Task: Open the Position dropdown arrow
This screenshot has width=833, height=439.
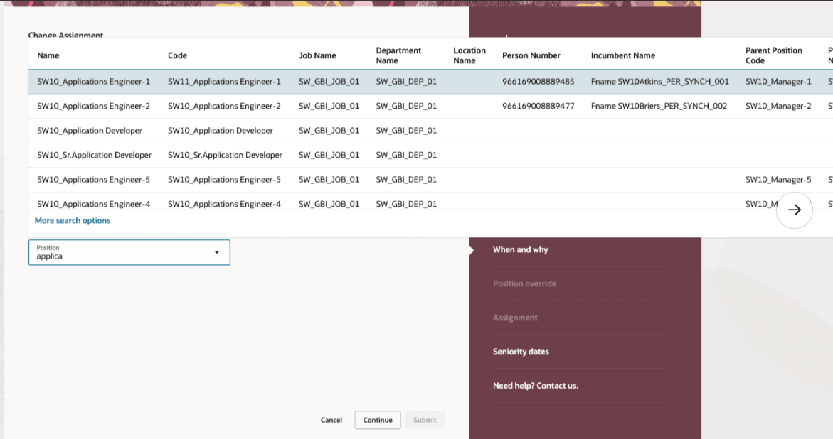Action: (217, 252)
